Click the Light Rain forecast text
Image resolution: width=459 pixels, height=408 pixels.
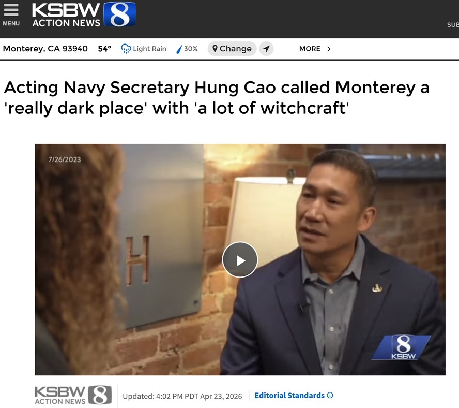tap(149, 49)
